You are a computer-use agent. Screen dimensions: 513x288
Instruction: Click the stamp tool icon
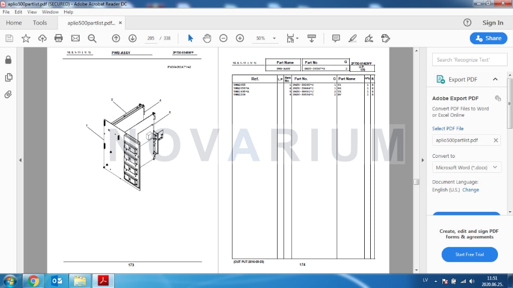click(385, 38)
